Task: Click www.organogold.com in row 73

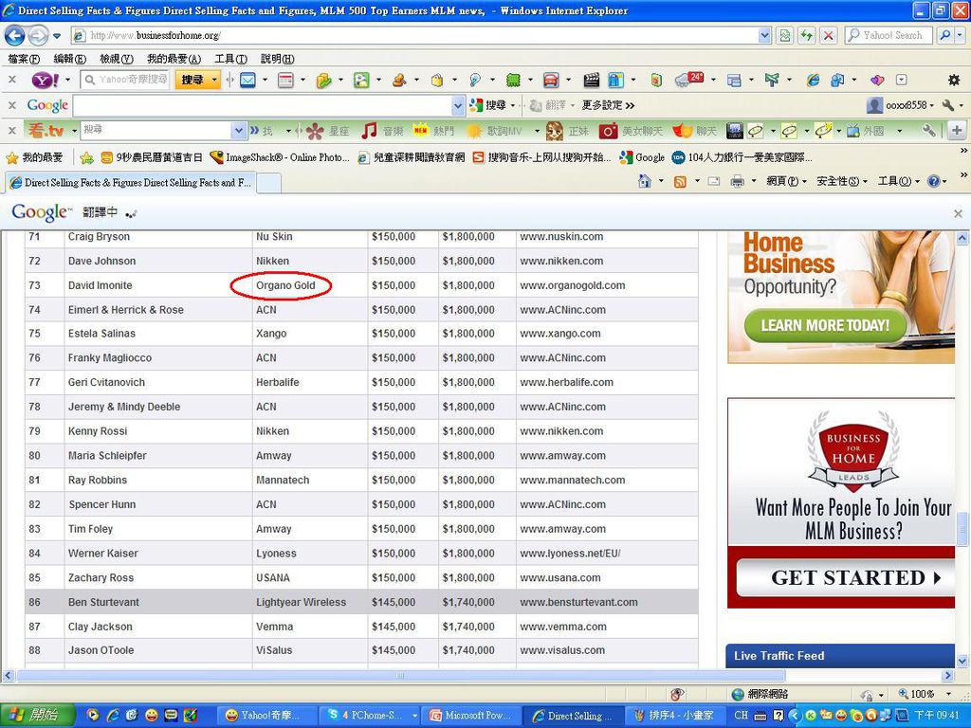Action: 572,285
